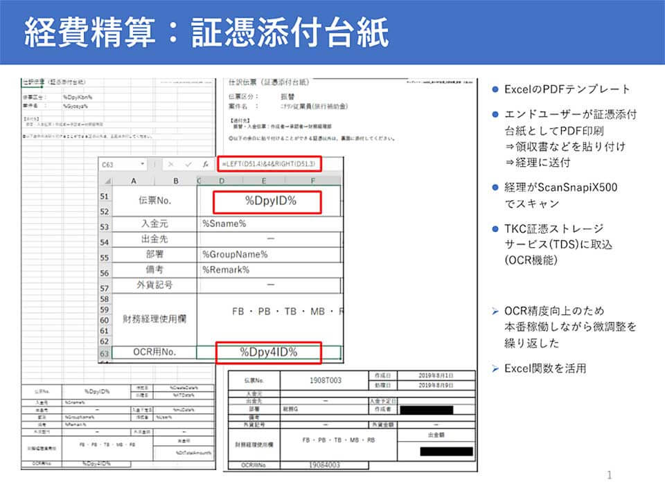Screen dimensions: 665x486
Task: Select row header 53
Action: pos(105,226)
